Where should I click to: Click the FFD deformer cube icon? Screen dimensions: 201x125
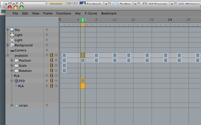pos(16,81)
